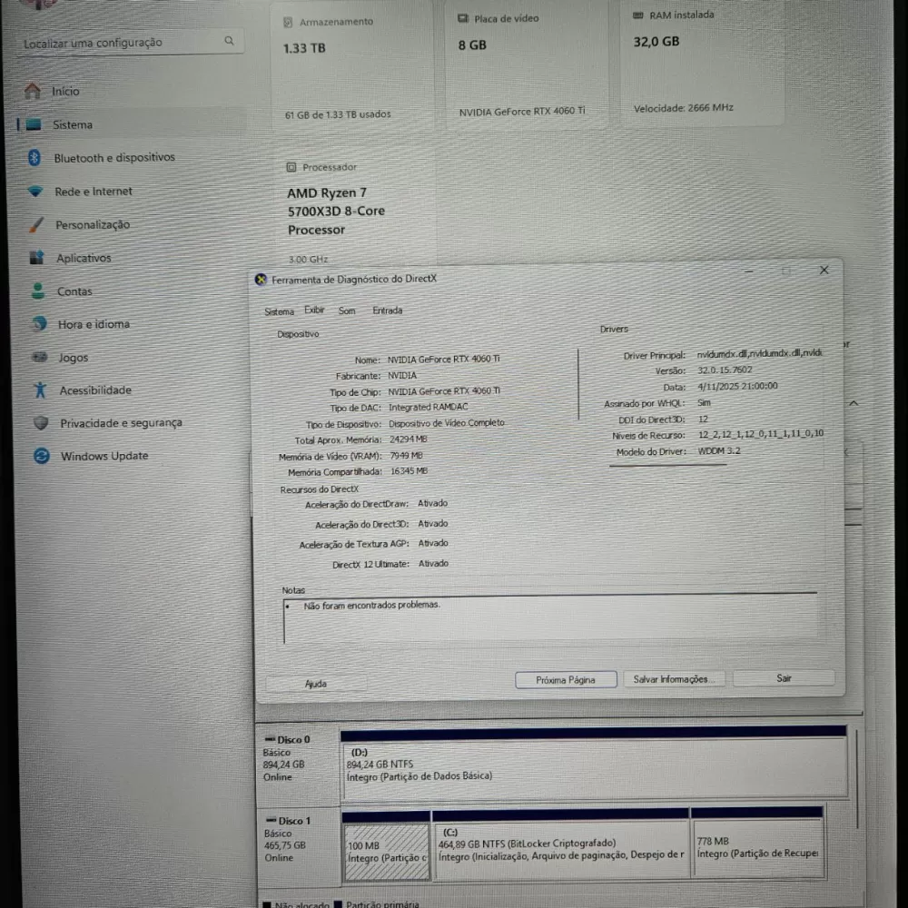This screenshot has width=908, height=908.
Task: Open Hora e idioma via globe icon
Action: pyautogui.click(x=39, y=324)
